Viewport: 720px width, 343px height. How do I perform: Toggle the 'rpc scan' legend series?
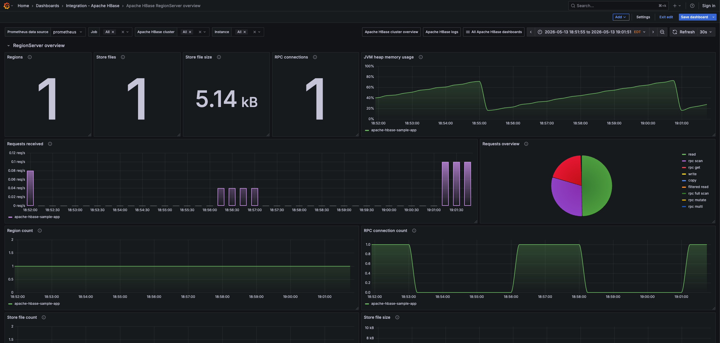[x=695, y=161]
